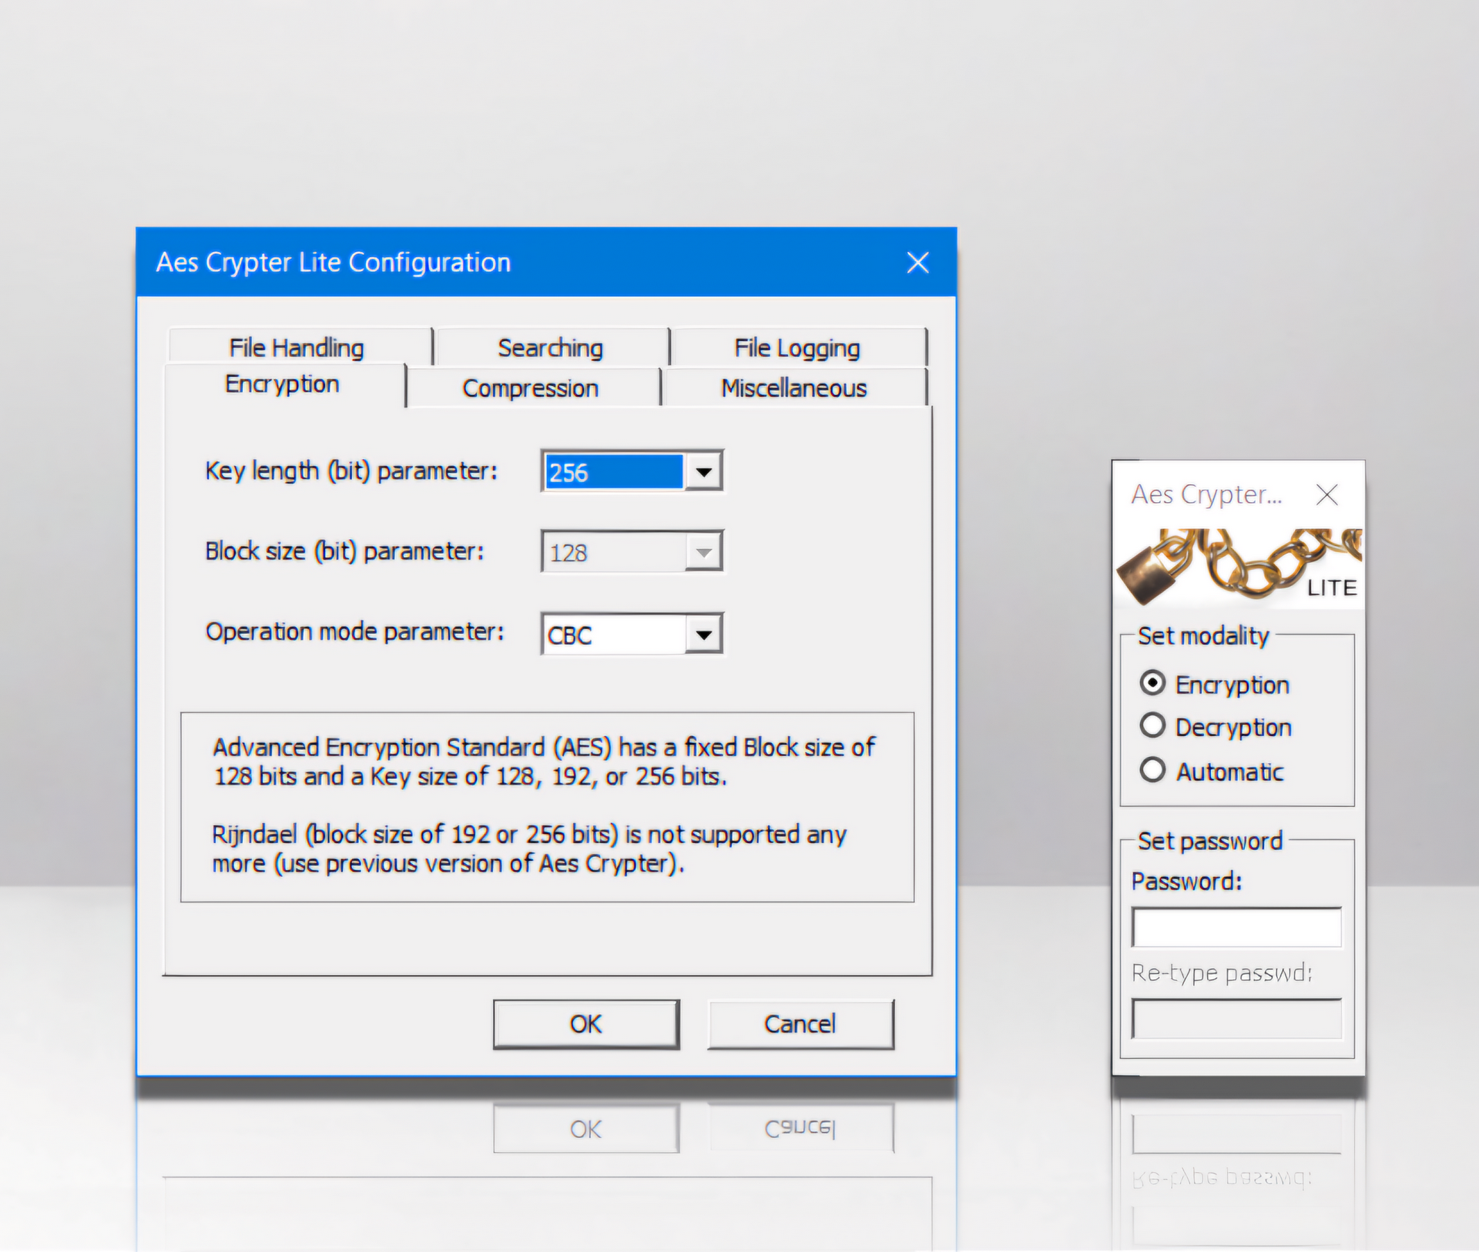This screenshot has height=1252, width=1479.
Task: Click the padlock and chain LITE logo
Action: tap(1239, 567)
